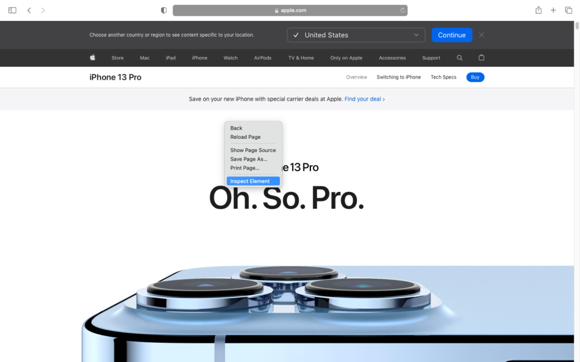Open Support in navigation bar
This screenshot has height=362, width=580.
tap(431, 58)
